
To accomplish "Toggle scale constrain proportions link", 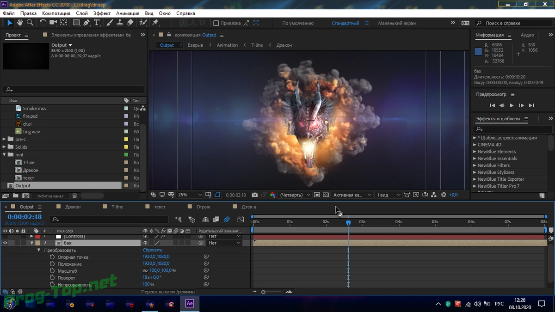I will 145,271.
